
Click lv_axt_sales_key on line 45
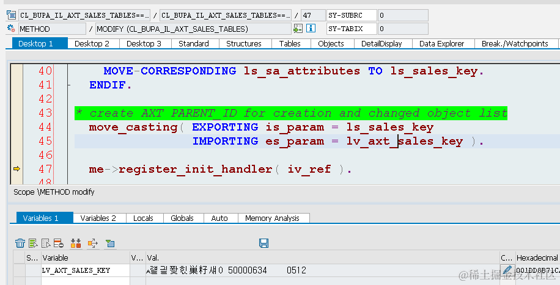pyautogui.click(x=404, y=141)
